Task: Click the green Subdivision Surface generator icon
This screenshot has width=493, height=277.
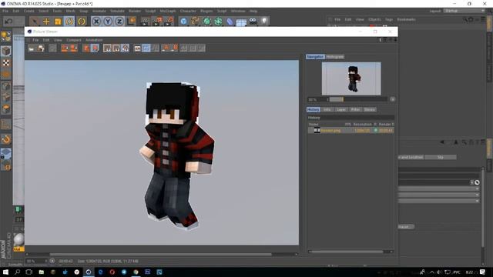Action: pyautogui.click(x=207, y=22)
